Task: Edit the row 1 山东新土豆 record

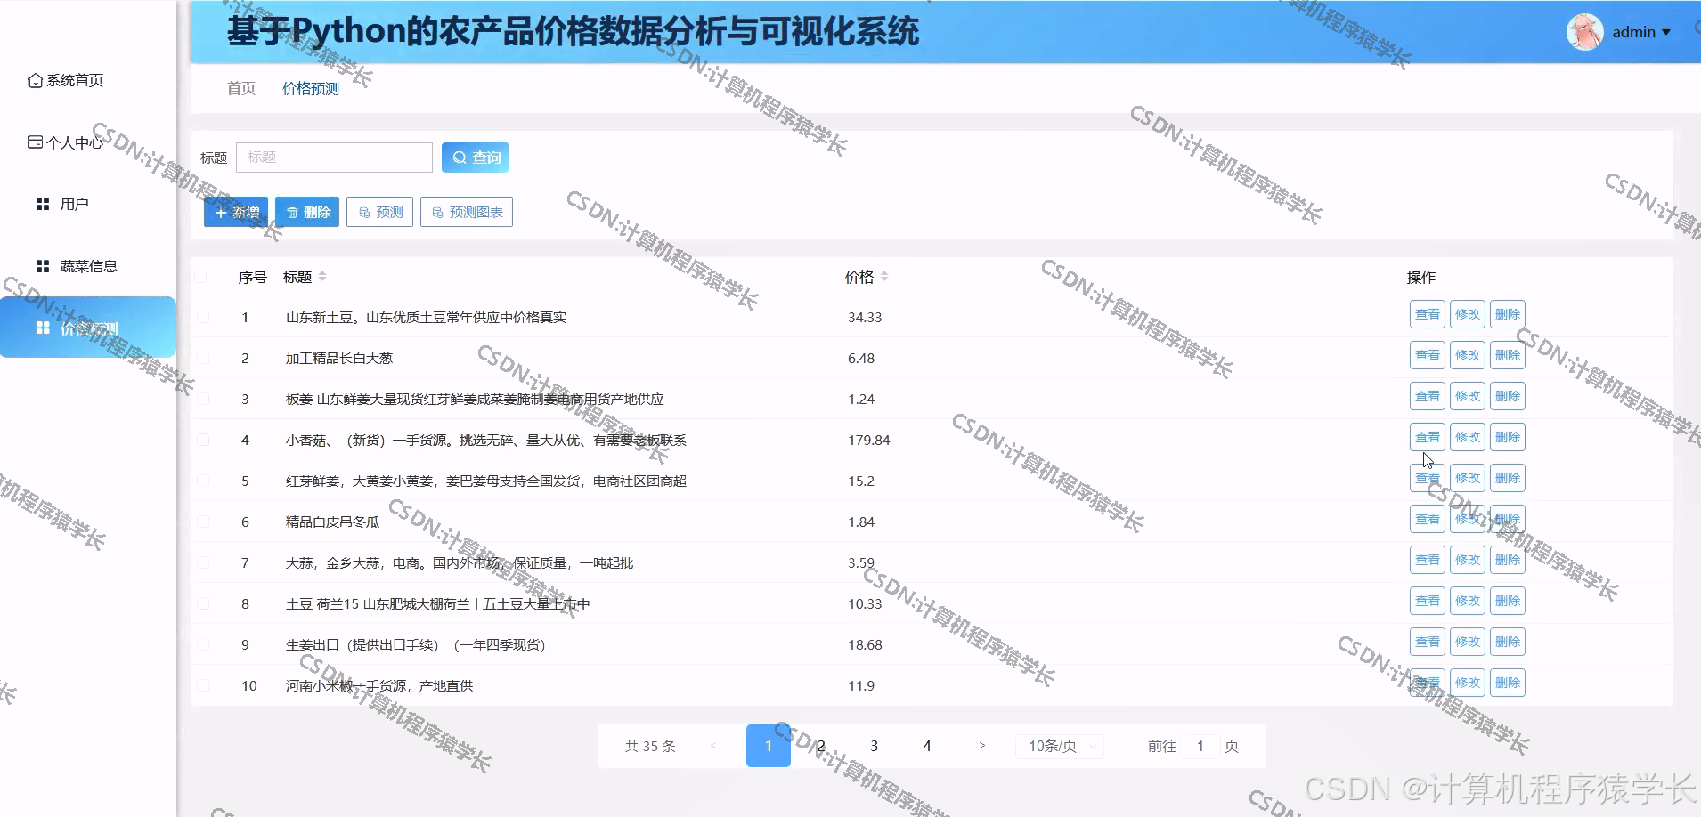Action: 1467,314
